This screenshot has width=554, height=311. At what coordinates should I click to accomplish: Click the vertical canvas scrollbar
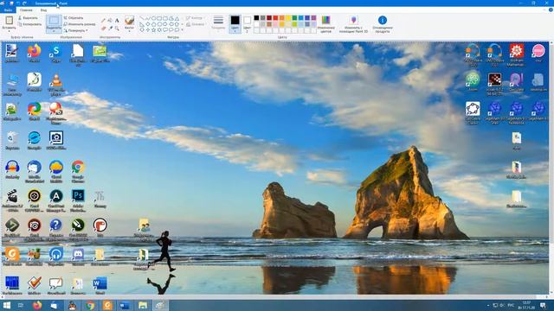click(551, 168)
